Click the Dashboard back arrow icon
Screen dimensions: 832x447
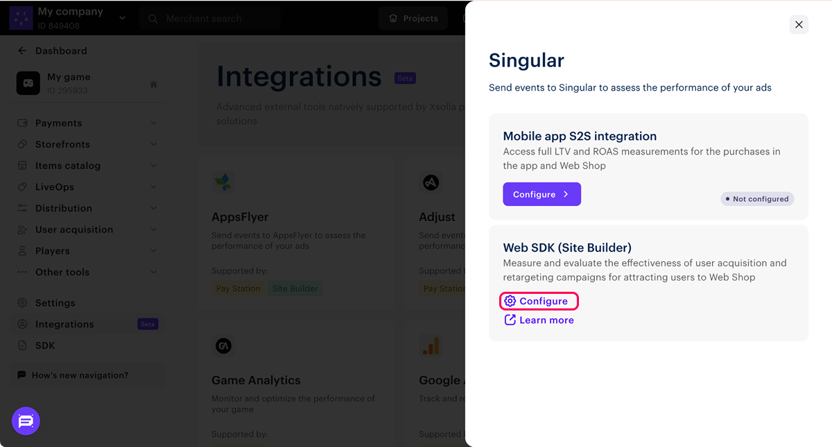point(22,51)
